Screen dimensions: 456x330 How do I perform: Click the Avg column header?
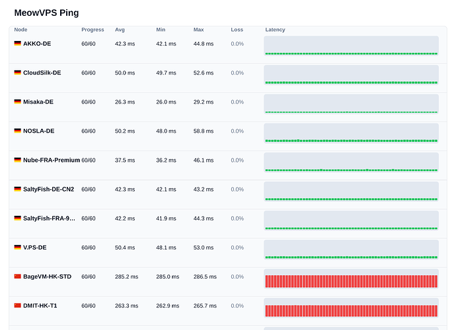point(120,30)
